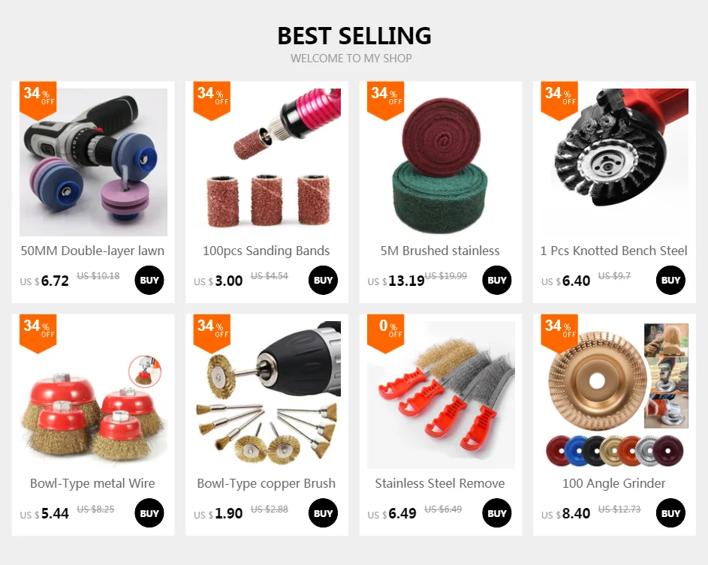Open the drill sharpener stones product image
708x565 pixels.
coord(93,162)
